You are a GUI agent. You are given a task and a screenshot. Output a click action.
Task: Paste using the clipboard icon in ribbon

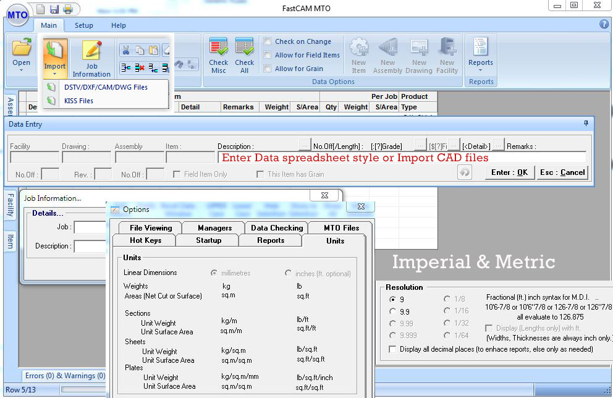154,51
